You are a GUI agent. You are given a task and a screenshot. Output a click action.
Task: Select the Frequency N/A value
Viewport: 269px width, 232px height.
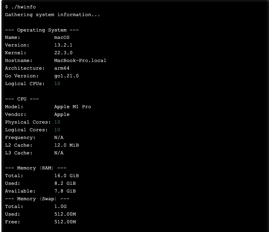pos(59,137)
